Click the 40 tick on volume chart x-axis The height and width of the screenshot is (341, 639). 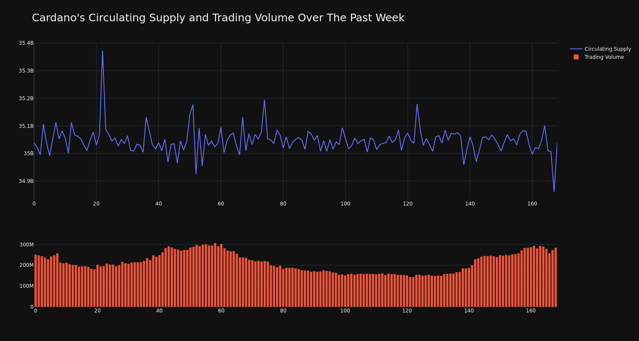[x=159, y=311]
